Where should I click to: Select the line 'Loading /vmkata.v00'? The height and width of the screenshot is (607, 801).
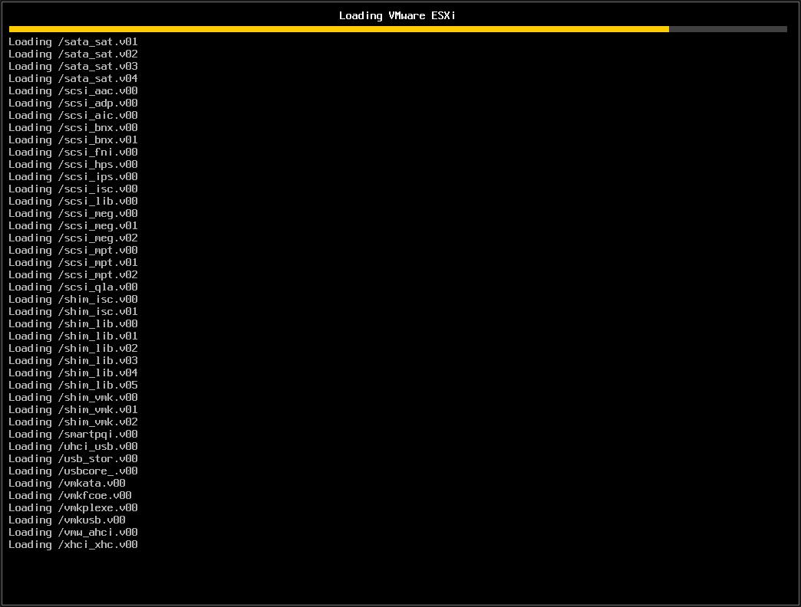pyautogui.click(x=67, y=483)
